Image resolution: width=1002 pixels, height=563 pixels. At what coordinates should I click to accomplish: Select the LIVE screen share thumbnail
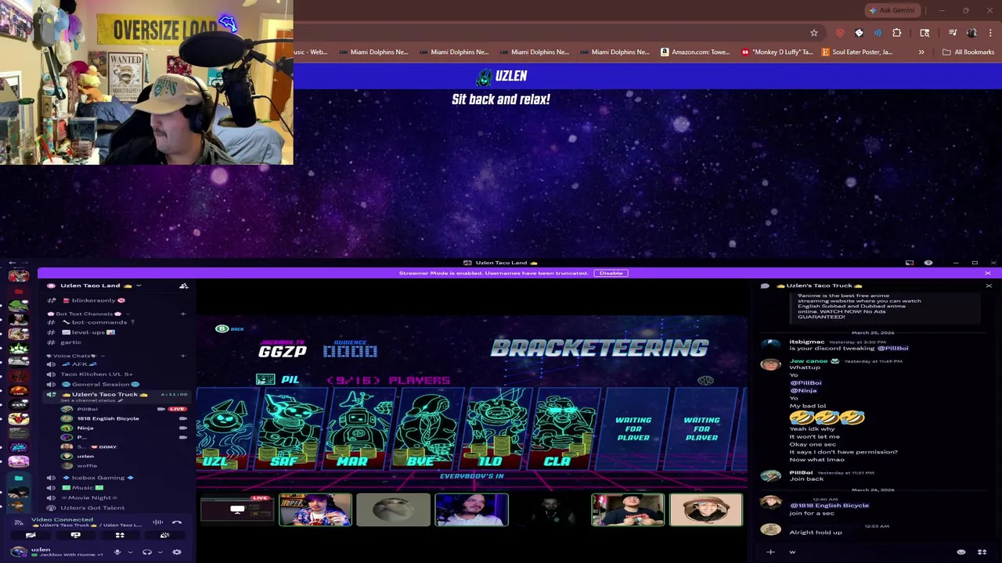click(x=237, y=509)
